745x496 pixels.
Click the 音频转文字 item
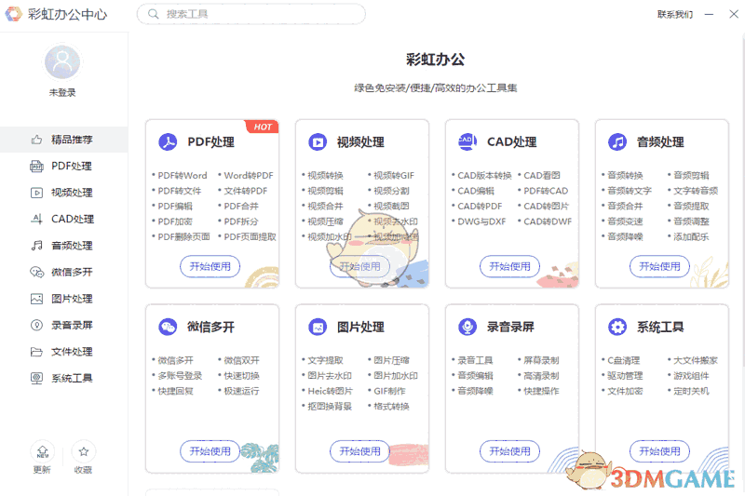tap(630, 191)
